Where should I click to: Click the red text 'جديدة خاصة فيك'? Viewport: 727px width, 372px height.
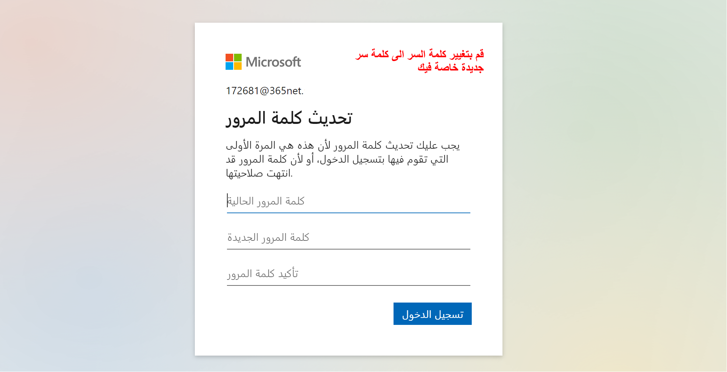(450, 67)
